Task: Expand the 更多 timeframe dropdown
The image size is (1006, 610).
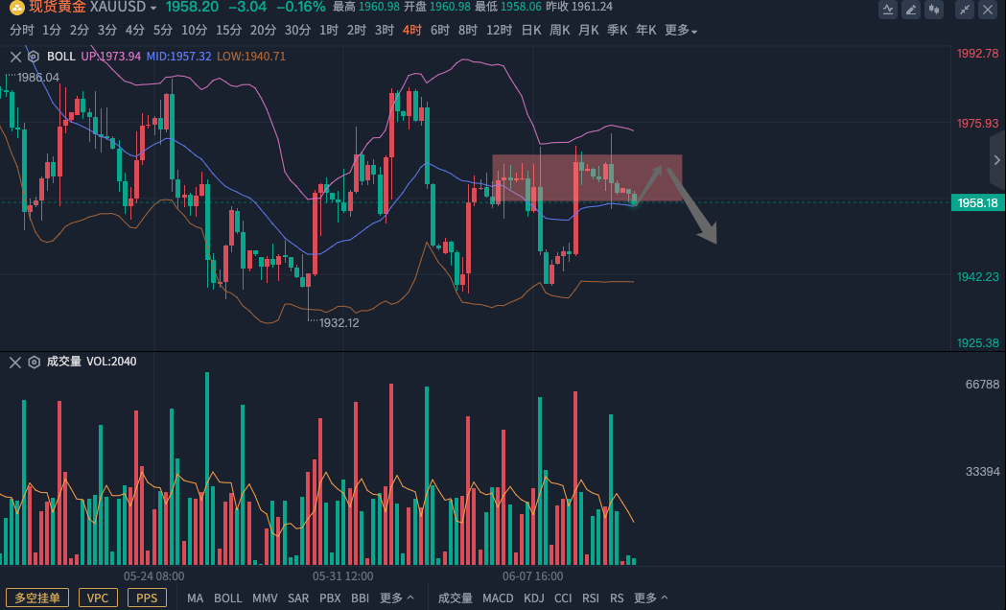Action: 681,30
